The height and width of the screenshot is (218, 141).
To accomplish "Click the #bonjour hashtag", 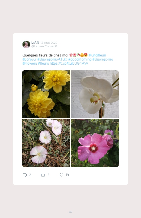I will tap(29, 59).
